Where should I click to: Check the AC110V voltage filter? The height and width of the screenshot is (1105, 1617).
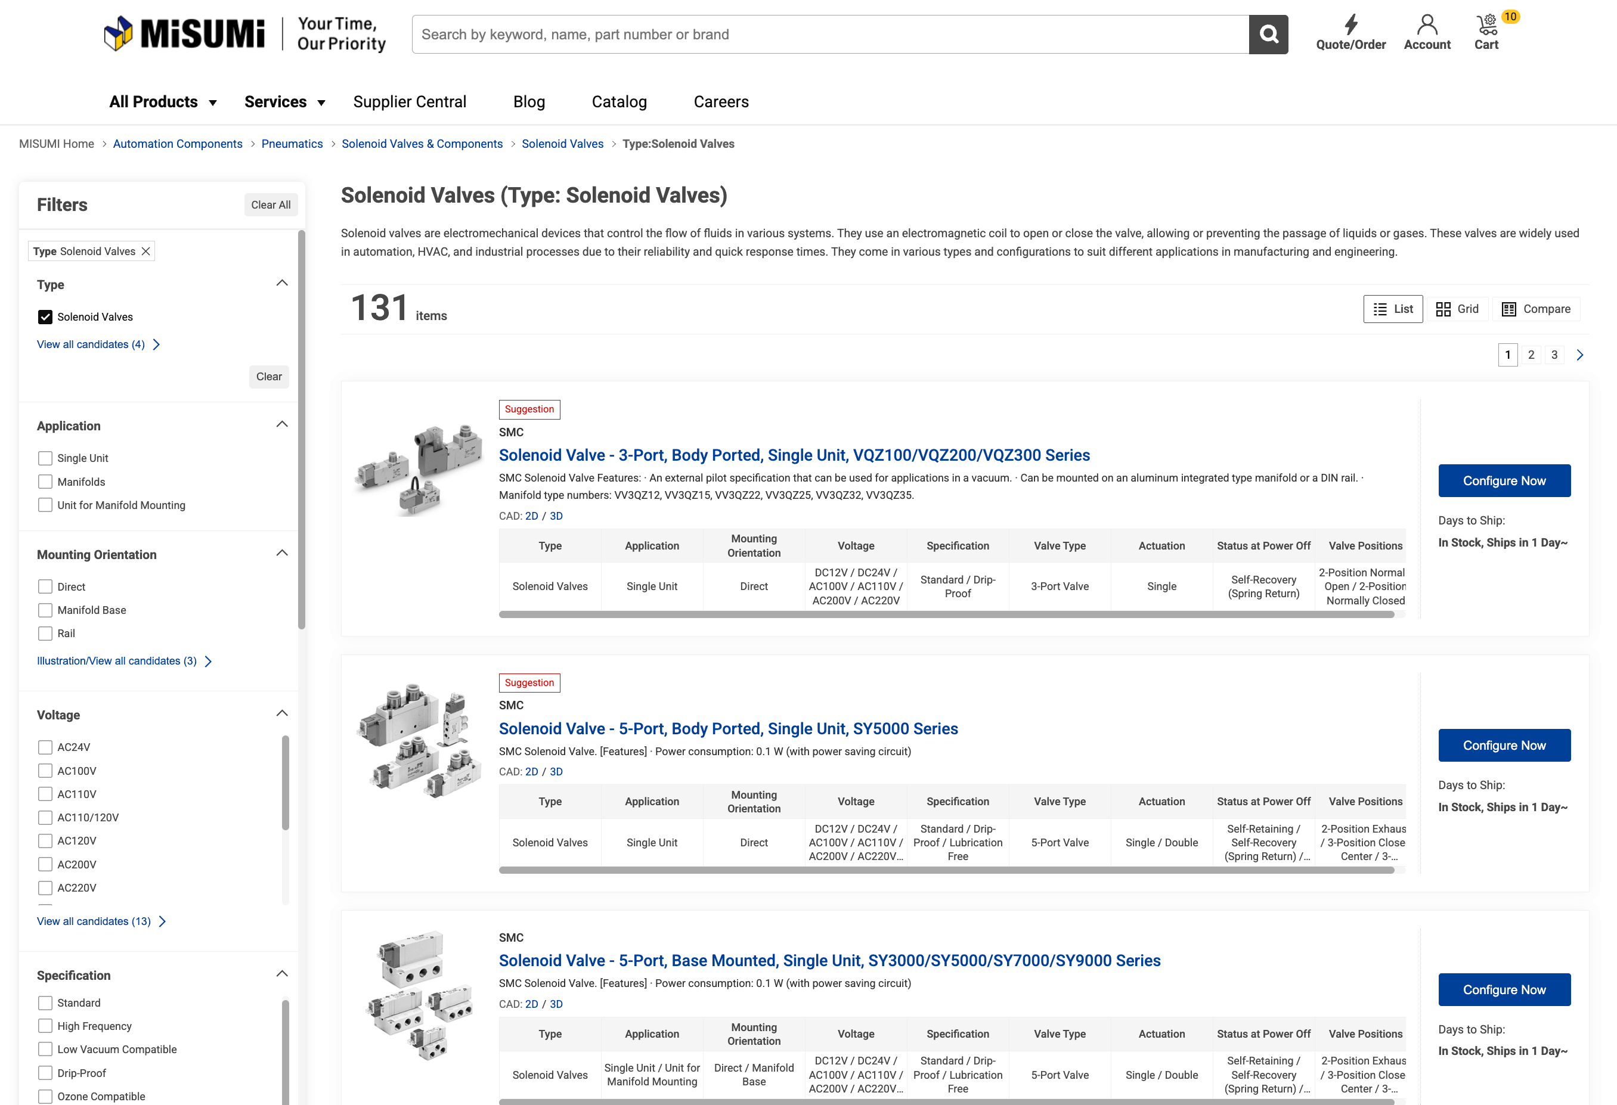click(45, 794)
